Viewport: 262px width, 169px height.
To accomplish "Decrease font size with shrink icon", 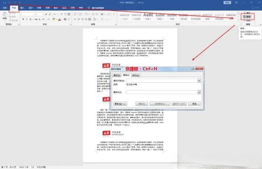I will click(50, 14).
